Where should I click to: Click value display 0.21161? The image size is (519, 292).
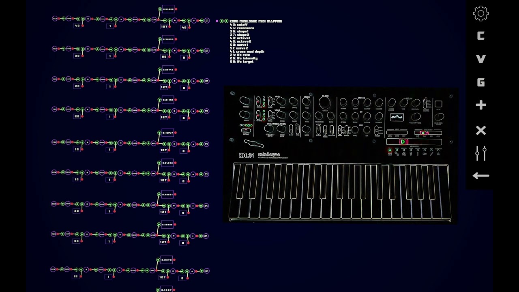click(168, 100)
